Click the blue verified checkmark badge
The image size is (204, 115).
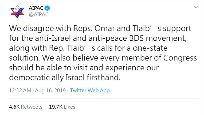coord(47,8)
